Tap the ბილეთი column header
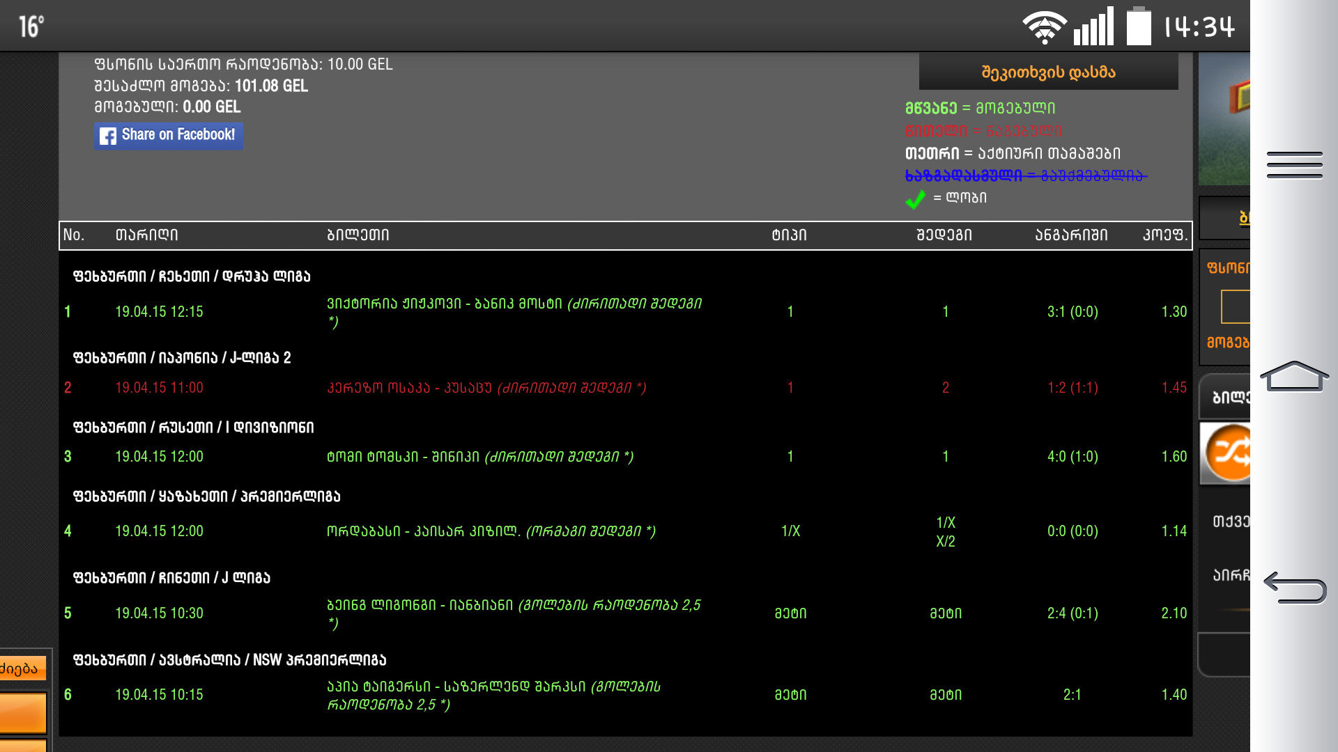The height and width of the screenshot is (752, 1338). (x=357, y=235)
